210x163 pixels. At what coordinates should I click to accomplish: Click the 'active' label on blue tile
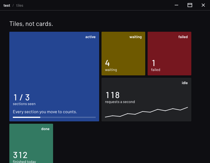(x=90, y=37)
